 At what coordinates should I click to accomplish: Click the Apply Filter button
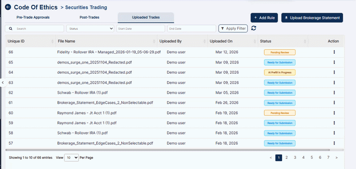point(233,28)
